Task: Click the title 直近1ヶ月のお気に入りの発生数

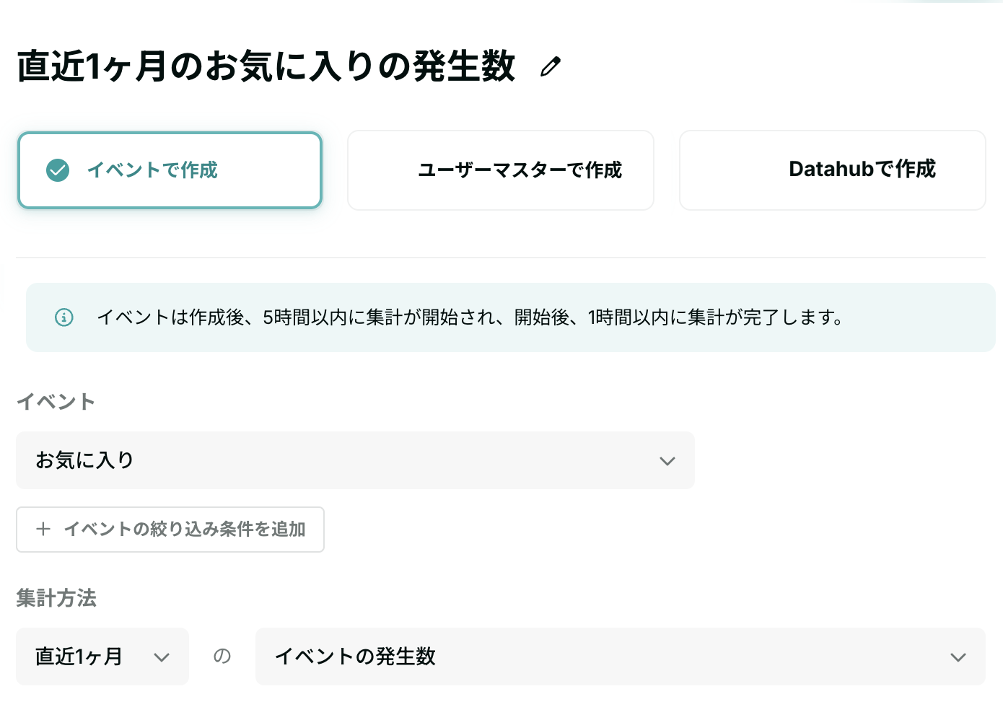Action: tap(266, 66)
